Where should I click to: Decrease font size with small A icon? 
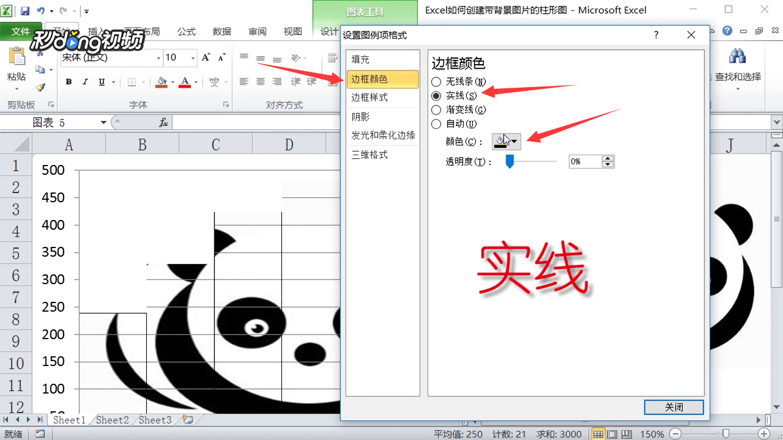(x=222, y=57)
